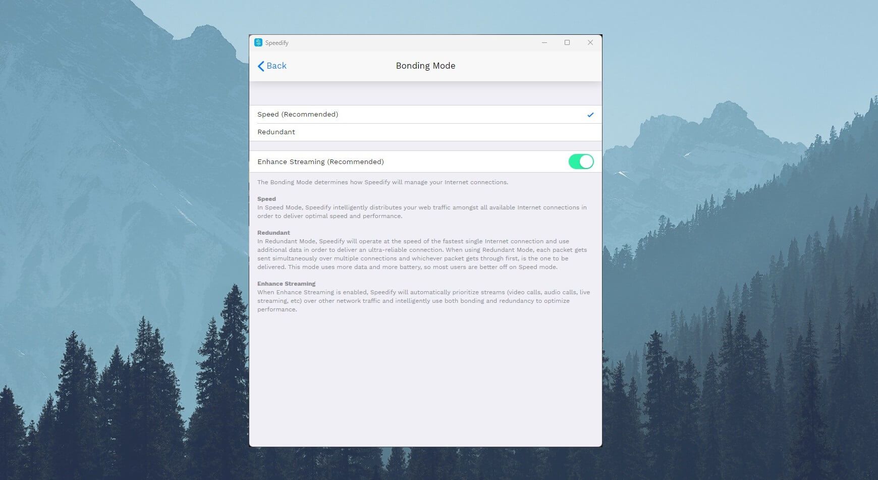Maximize the Speedify window
Image resolution: width=878 pixels, height=480 pixels.
point(567,42)
